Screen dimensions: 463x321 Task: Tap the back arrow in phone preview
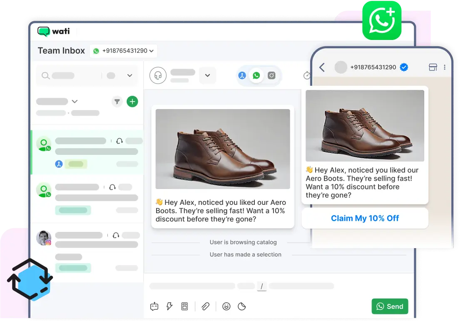[322, 67]
